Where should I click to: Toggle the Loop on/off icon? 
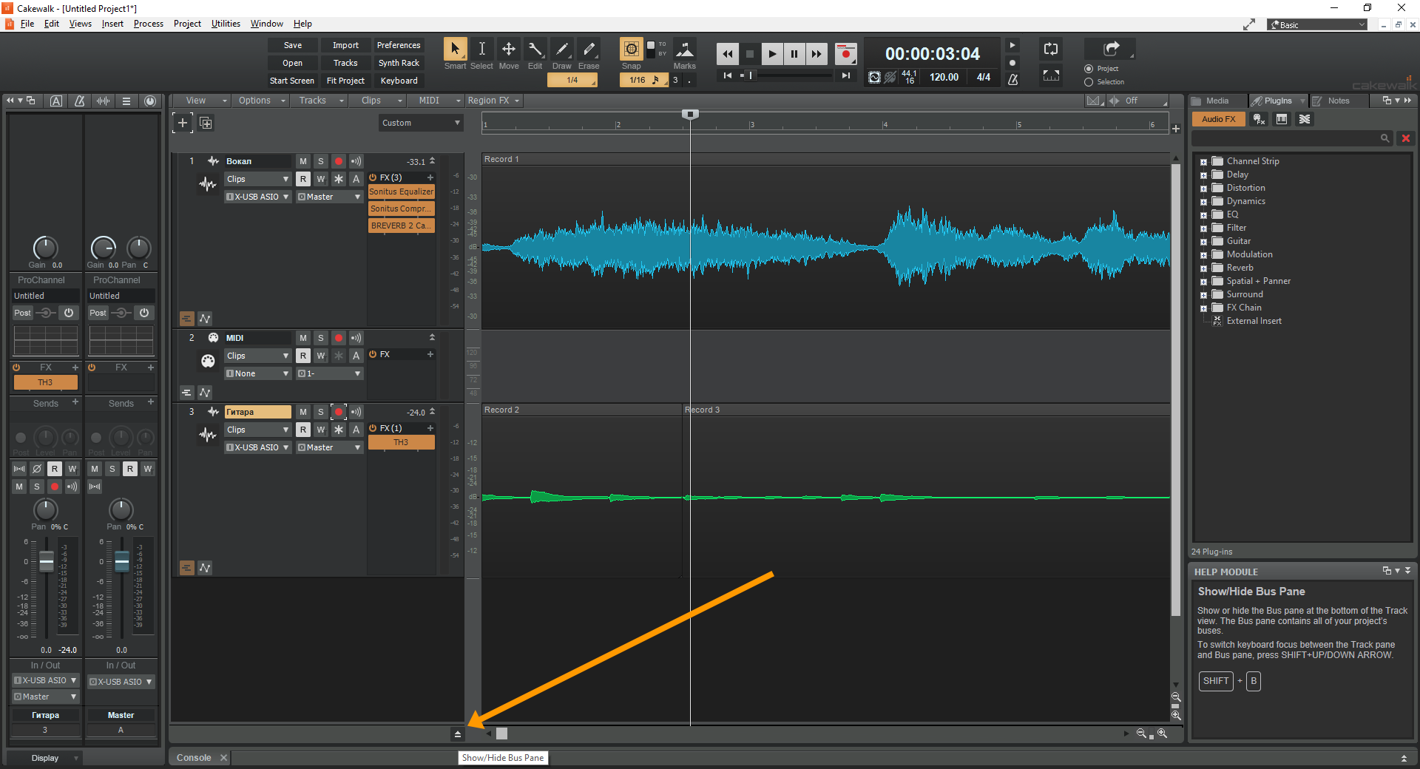point(1051,50)
